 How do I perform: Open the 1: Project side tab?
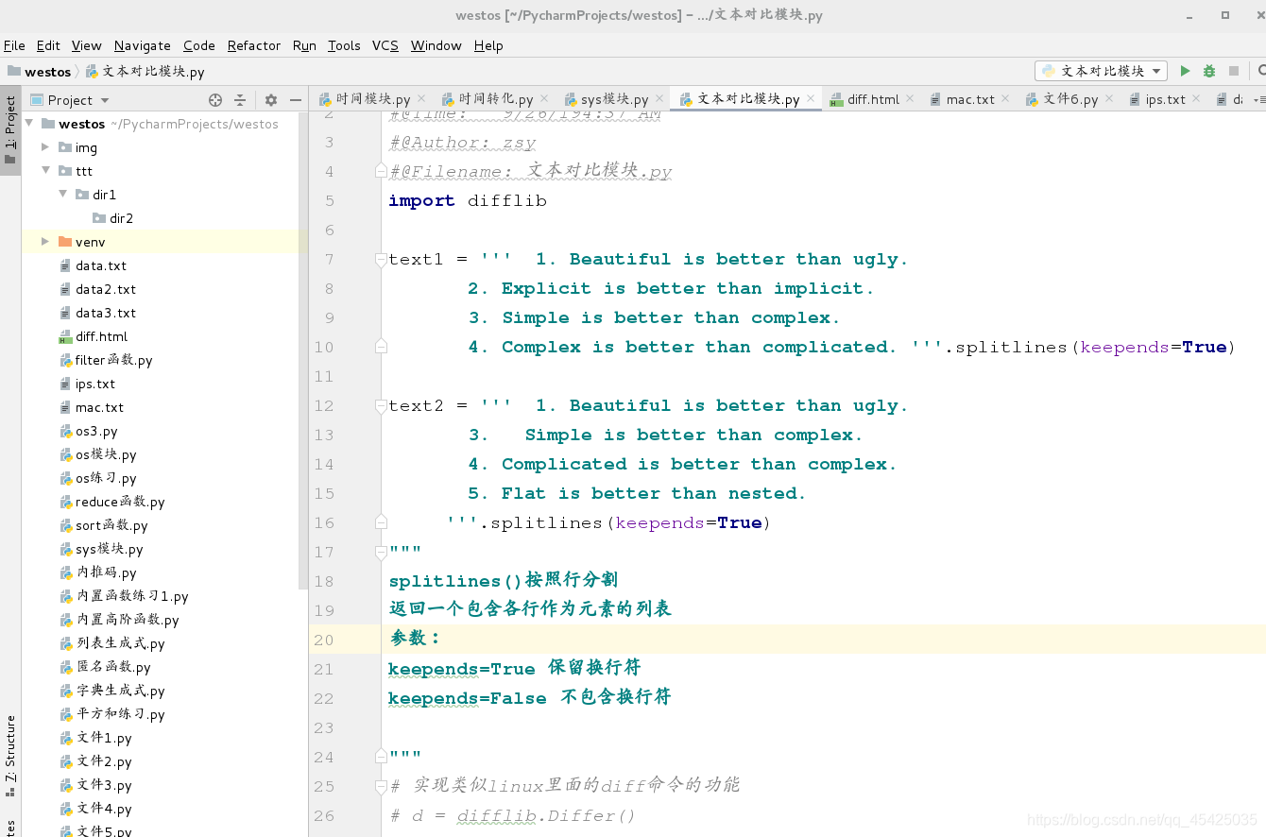pyautogui.click(x=10, y=130)
